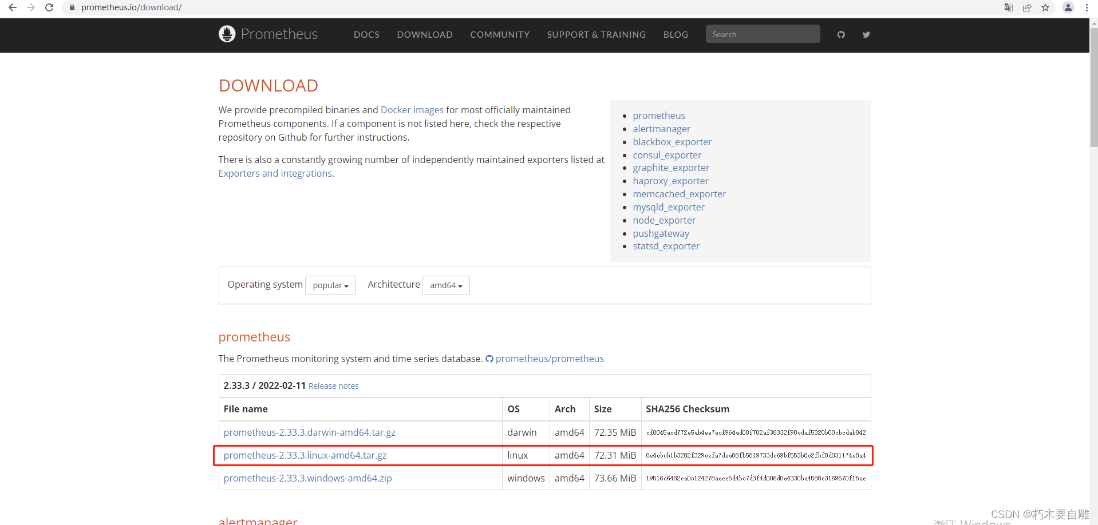
Task: Download prometheus-2.33.3.darwin-amd64.tar.gz
Action: tap(309, 432)
